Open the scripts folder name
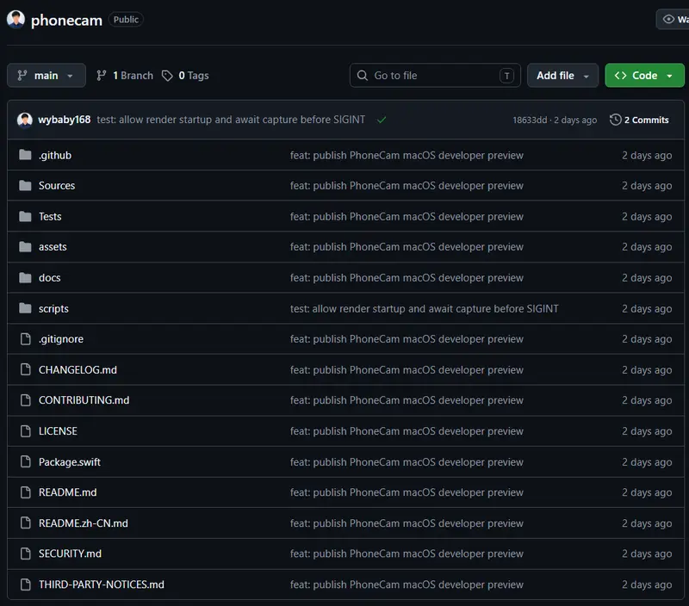 [x=53, y=308]
